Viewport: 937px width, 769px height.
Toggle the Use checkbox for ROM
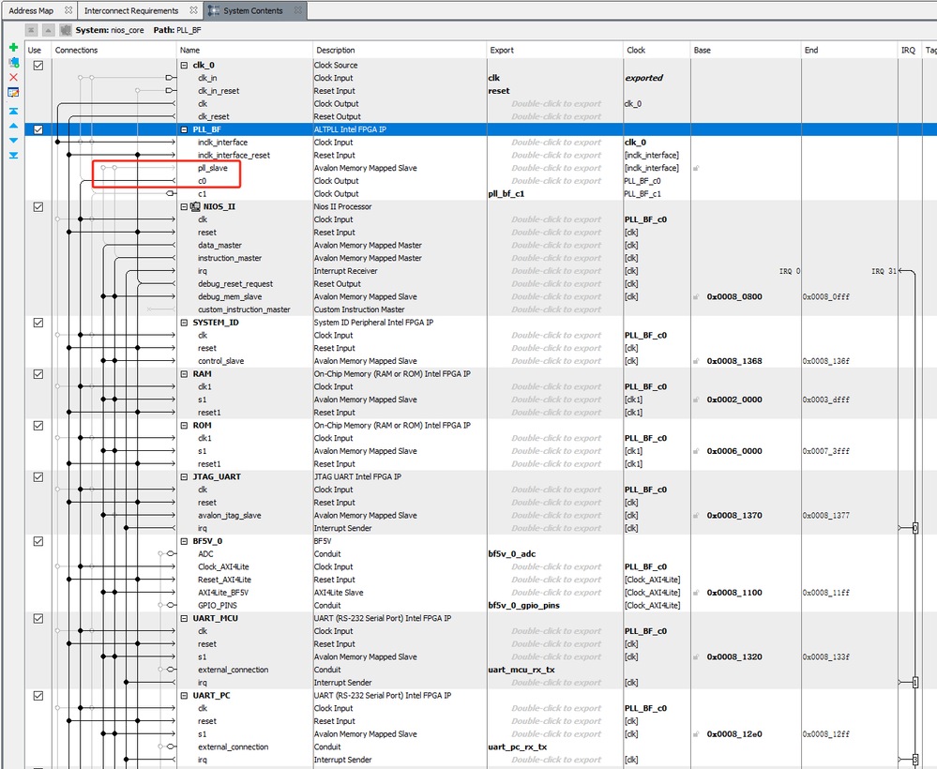point(38,426)
